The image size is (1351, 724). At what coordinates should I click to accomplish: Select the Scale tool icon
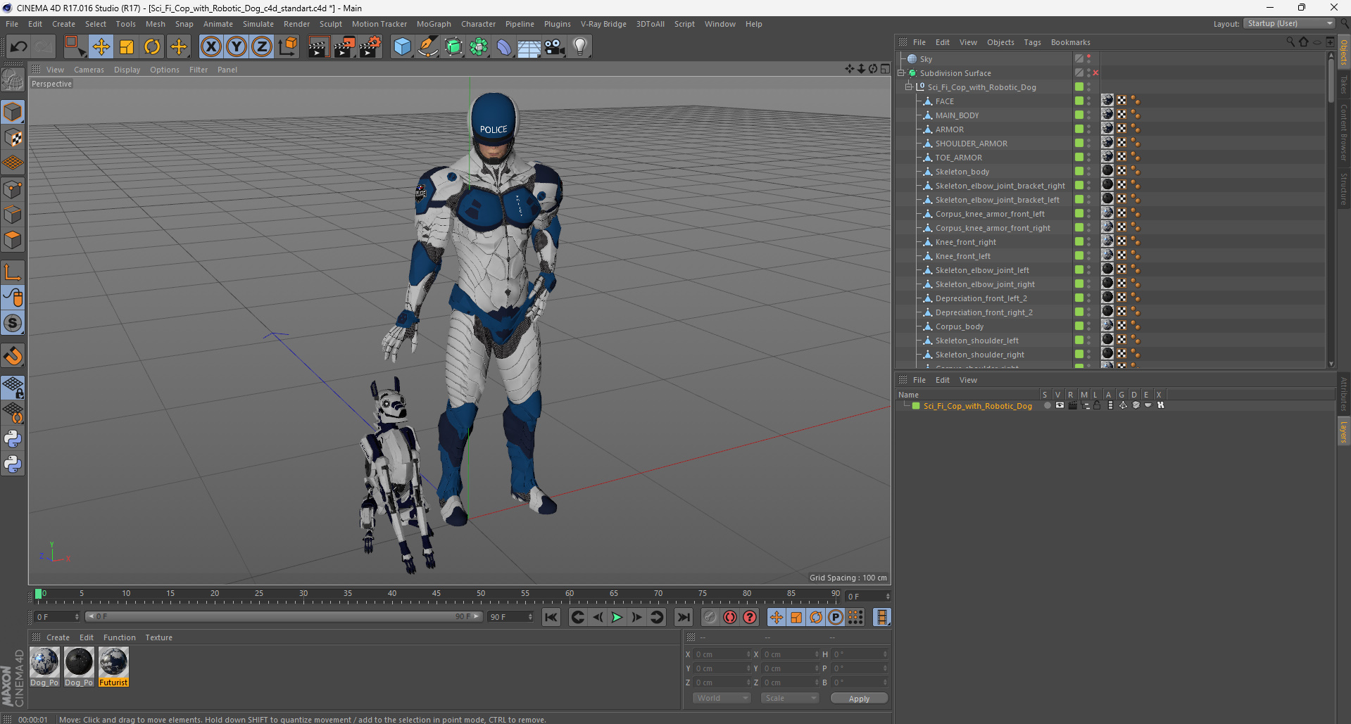(127, 47)
